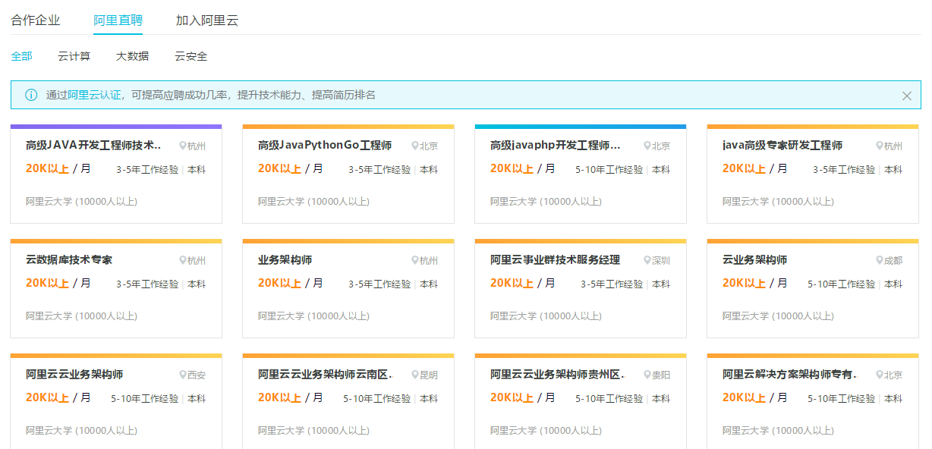Viewport: 932px width, 449px height.
Task: Open the 阿里云云业务架构师 job in 西安
Action: [x=74, y=374]
